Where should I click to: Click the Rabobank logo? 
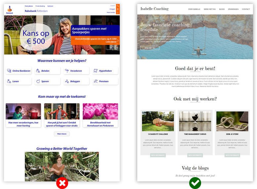[12, 10]
